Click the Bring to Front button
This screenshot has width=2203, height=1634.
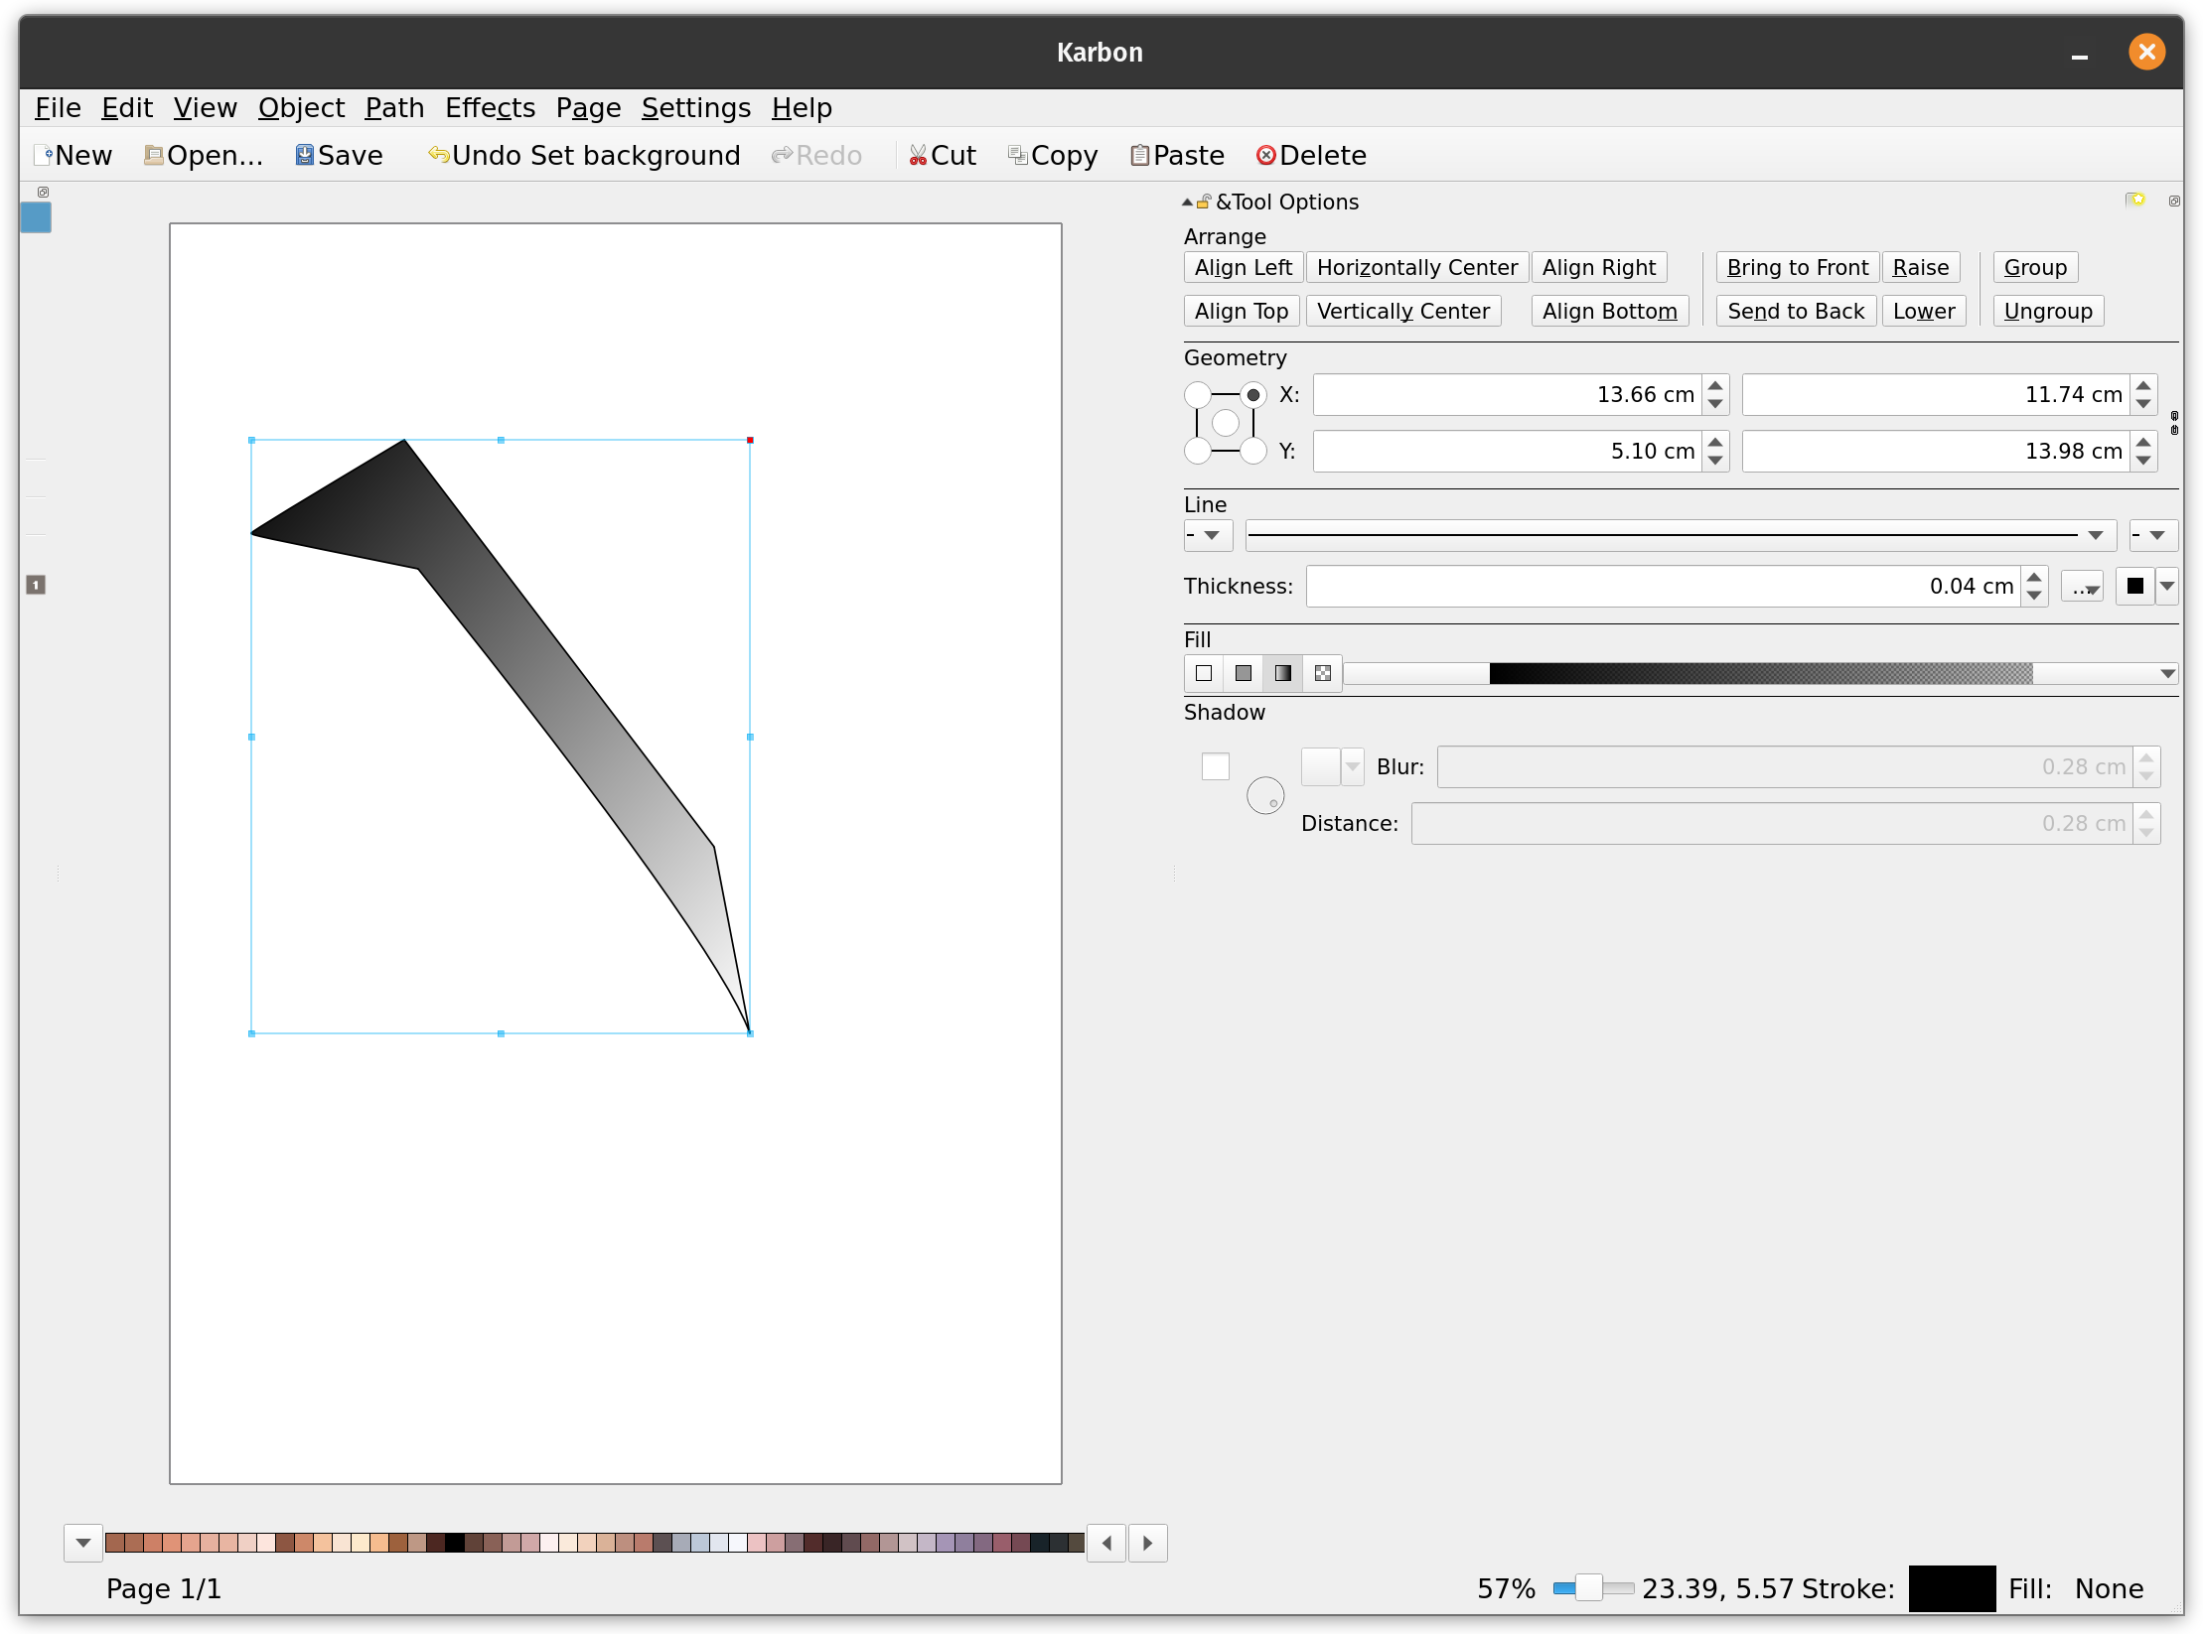pyautogui.click(x=1795, y=266)
